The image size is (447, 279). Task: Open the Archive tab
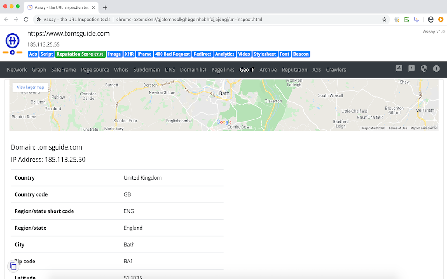[268, 70]
